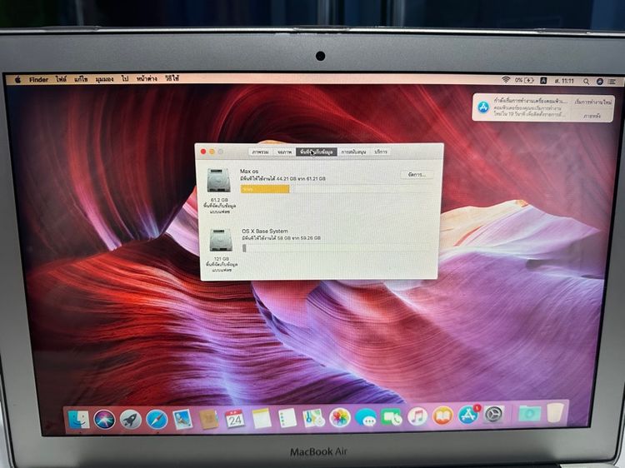Open Spotlight search magnifier icon
This screenshot has width=625, height=468.
coord(587,82)
